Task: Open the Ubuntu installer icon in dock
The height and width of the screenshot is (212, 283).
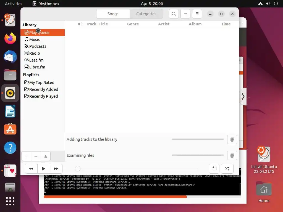Action: [10, 20]
